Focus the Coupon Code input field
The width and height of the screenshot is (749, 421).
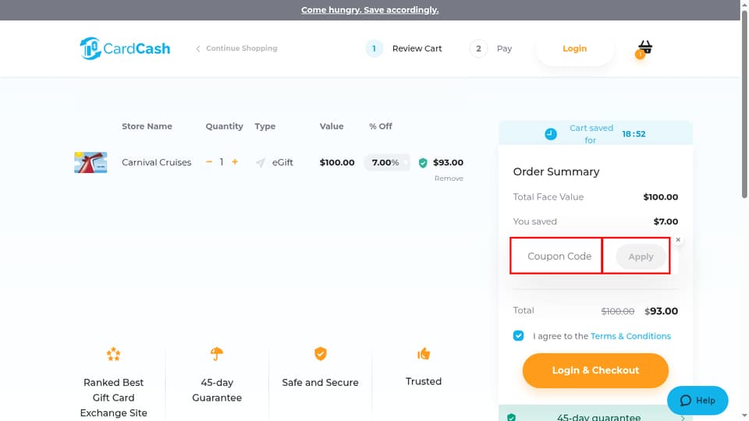(556, 256)
